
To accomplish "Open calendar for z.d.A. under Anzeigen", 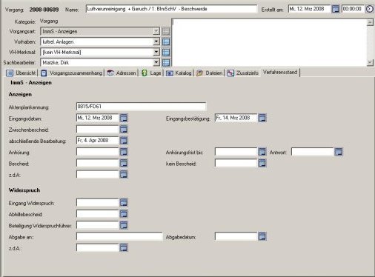I will pyautogui.click(x=124, y=174).
